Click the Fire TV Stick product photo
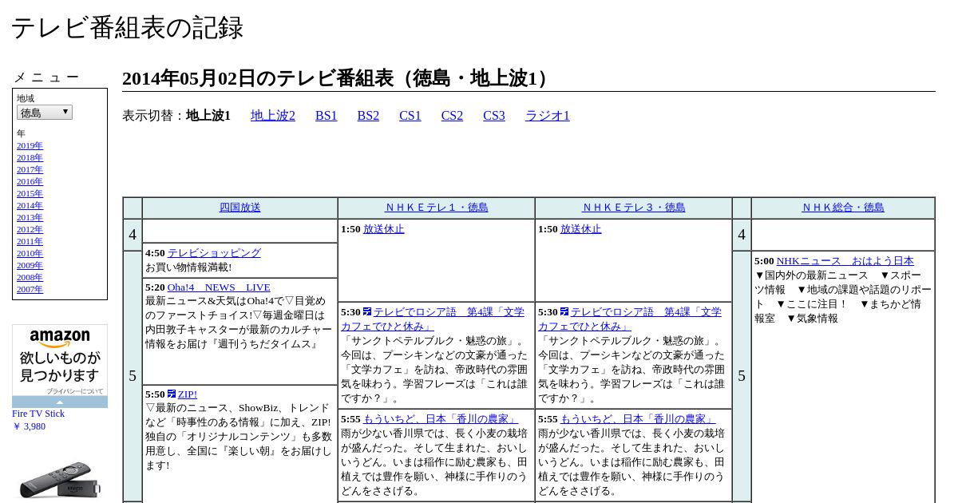 (60, 479)
